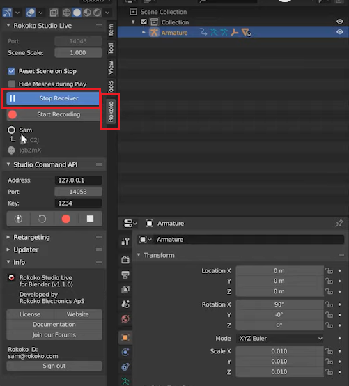The image size is (349, 386).
Task: Open the rotation Mode XYZ Euler dropdown
Action: pyautogui.click(x=280, y=339)
